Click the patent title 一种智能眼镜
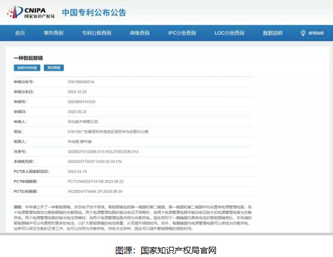Image resolution: width=333 pixels, height=257 pixels. [x=28, y=58]
